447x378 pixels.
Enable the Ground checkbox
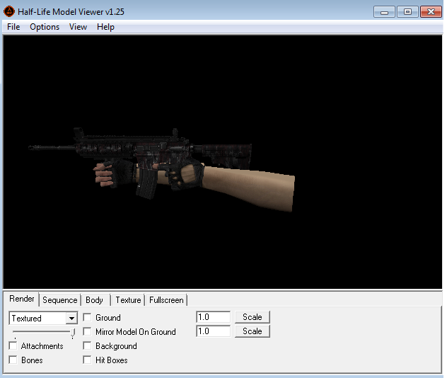(x=88, y=318)
